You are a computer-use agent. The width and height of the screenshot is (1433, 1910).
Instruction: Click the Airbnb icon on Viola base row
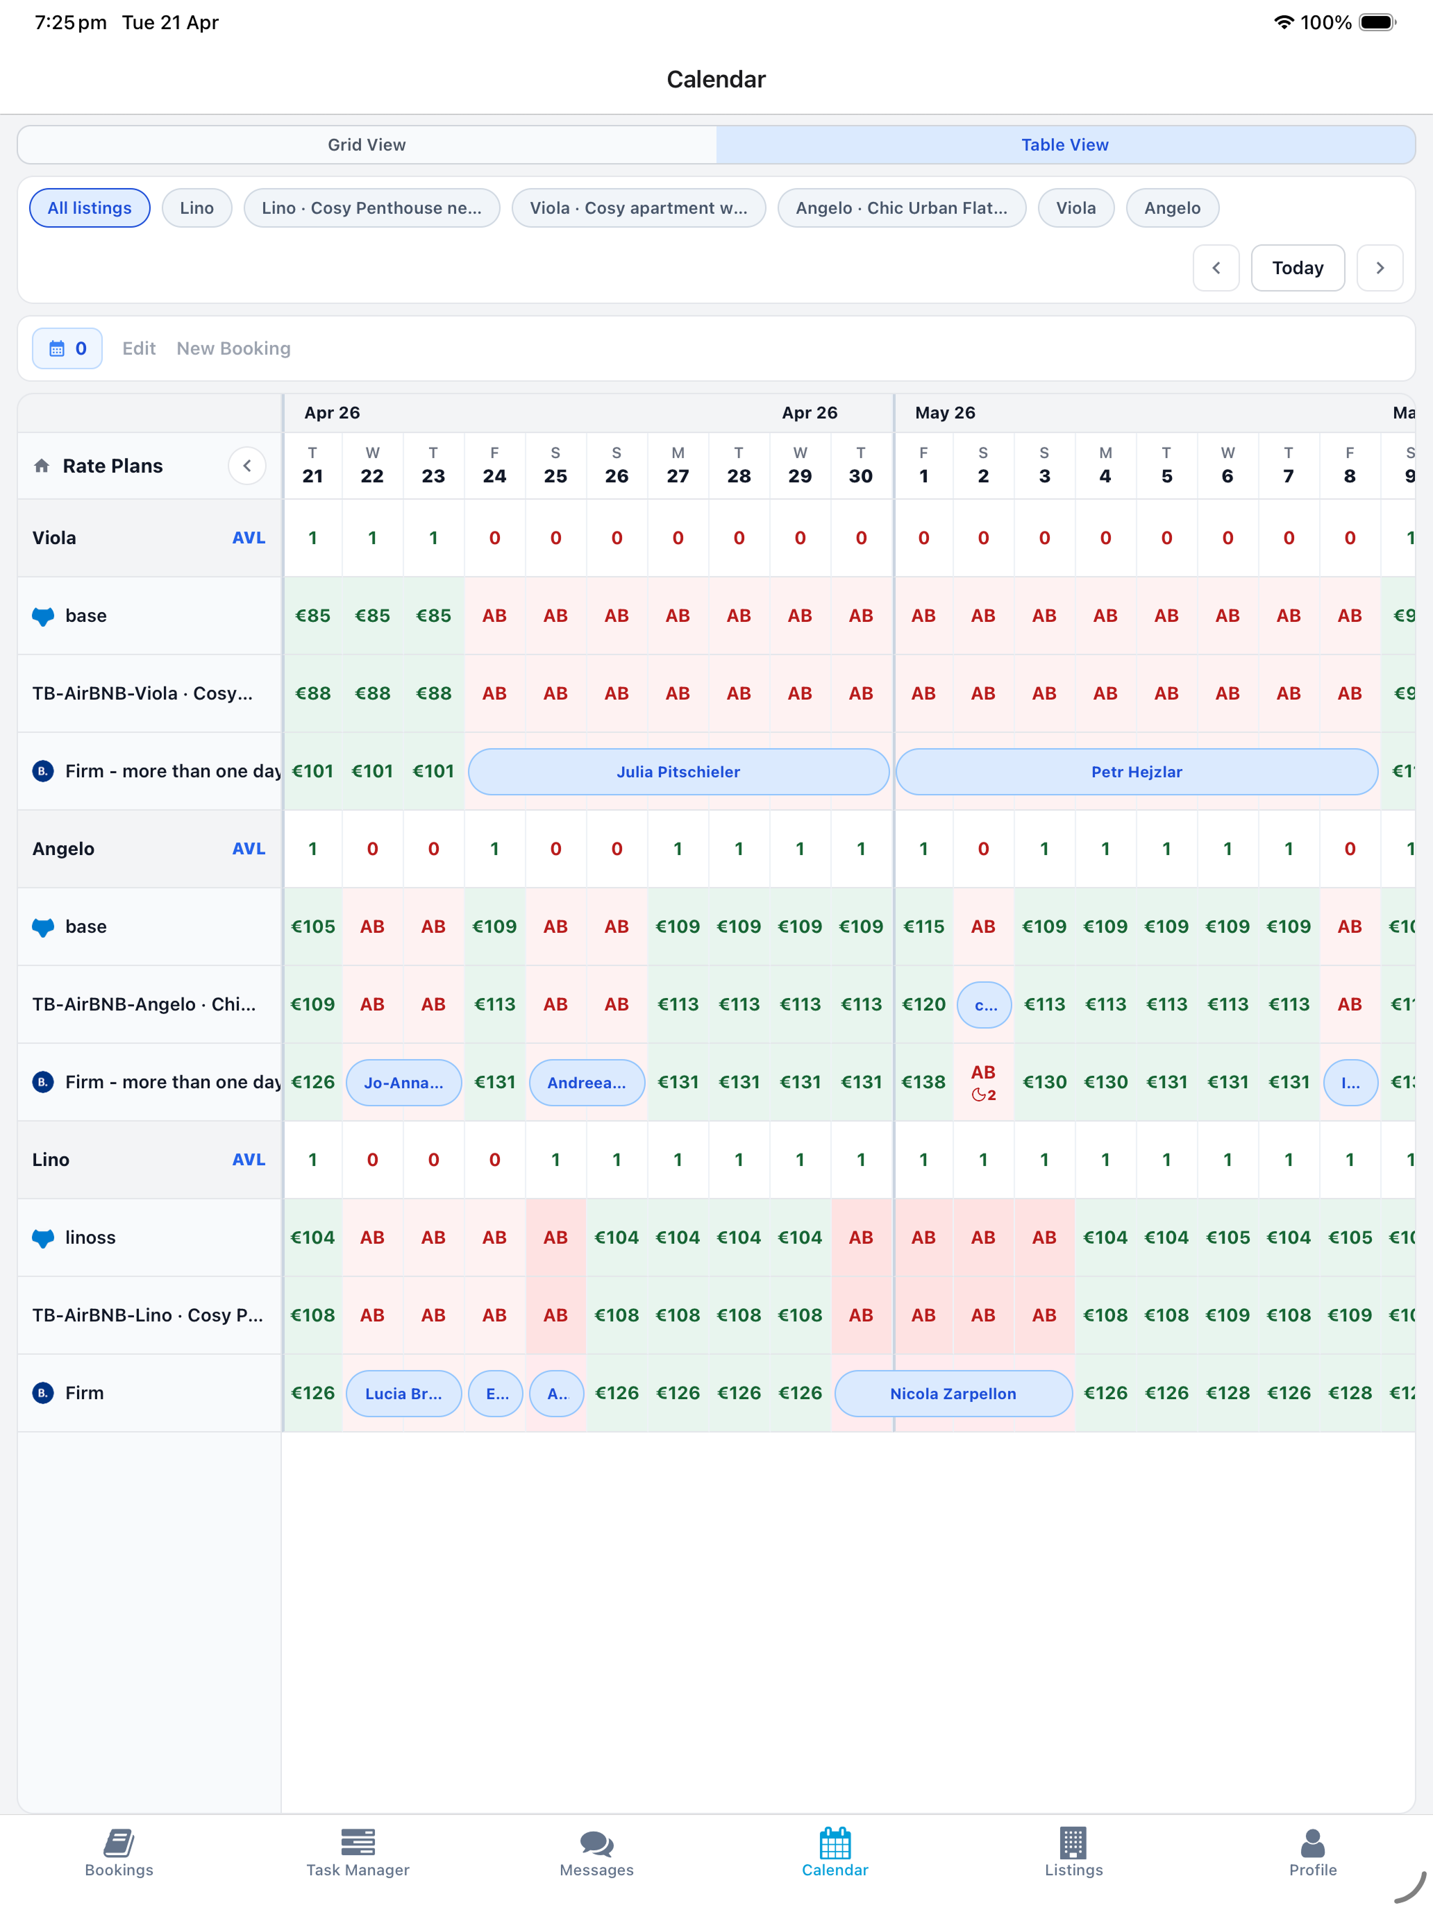pos(43,616)
